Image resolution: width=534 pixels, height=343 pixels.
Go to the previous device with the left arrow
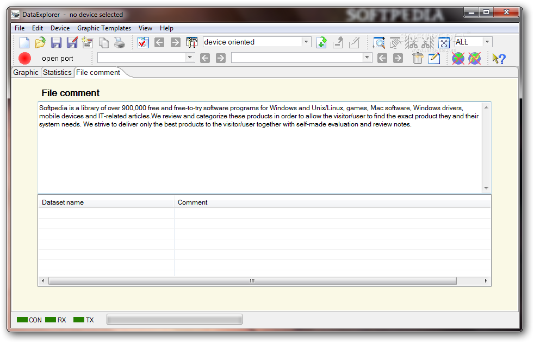click(159, 42)
